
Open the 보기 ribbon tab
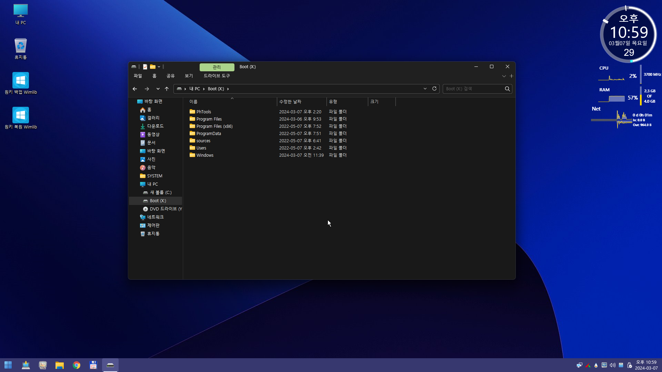tap(189, 76)
